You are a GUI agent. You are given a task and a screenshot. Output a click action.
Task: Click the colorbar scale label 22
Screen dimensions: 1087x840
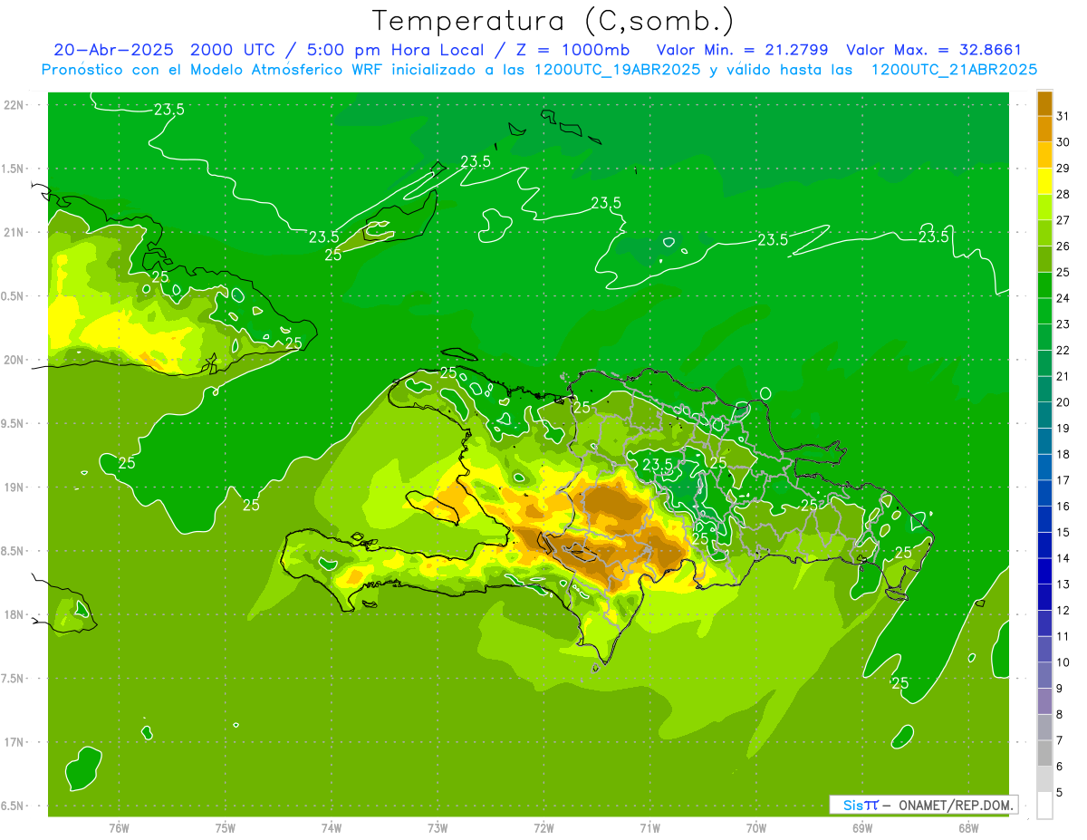tap(1063, 350)
